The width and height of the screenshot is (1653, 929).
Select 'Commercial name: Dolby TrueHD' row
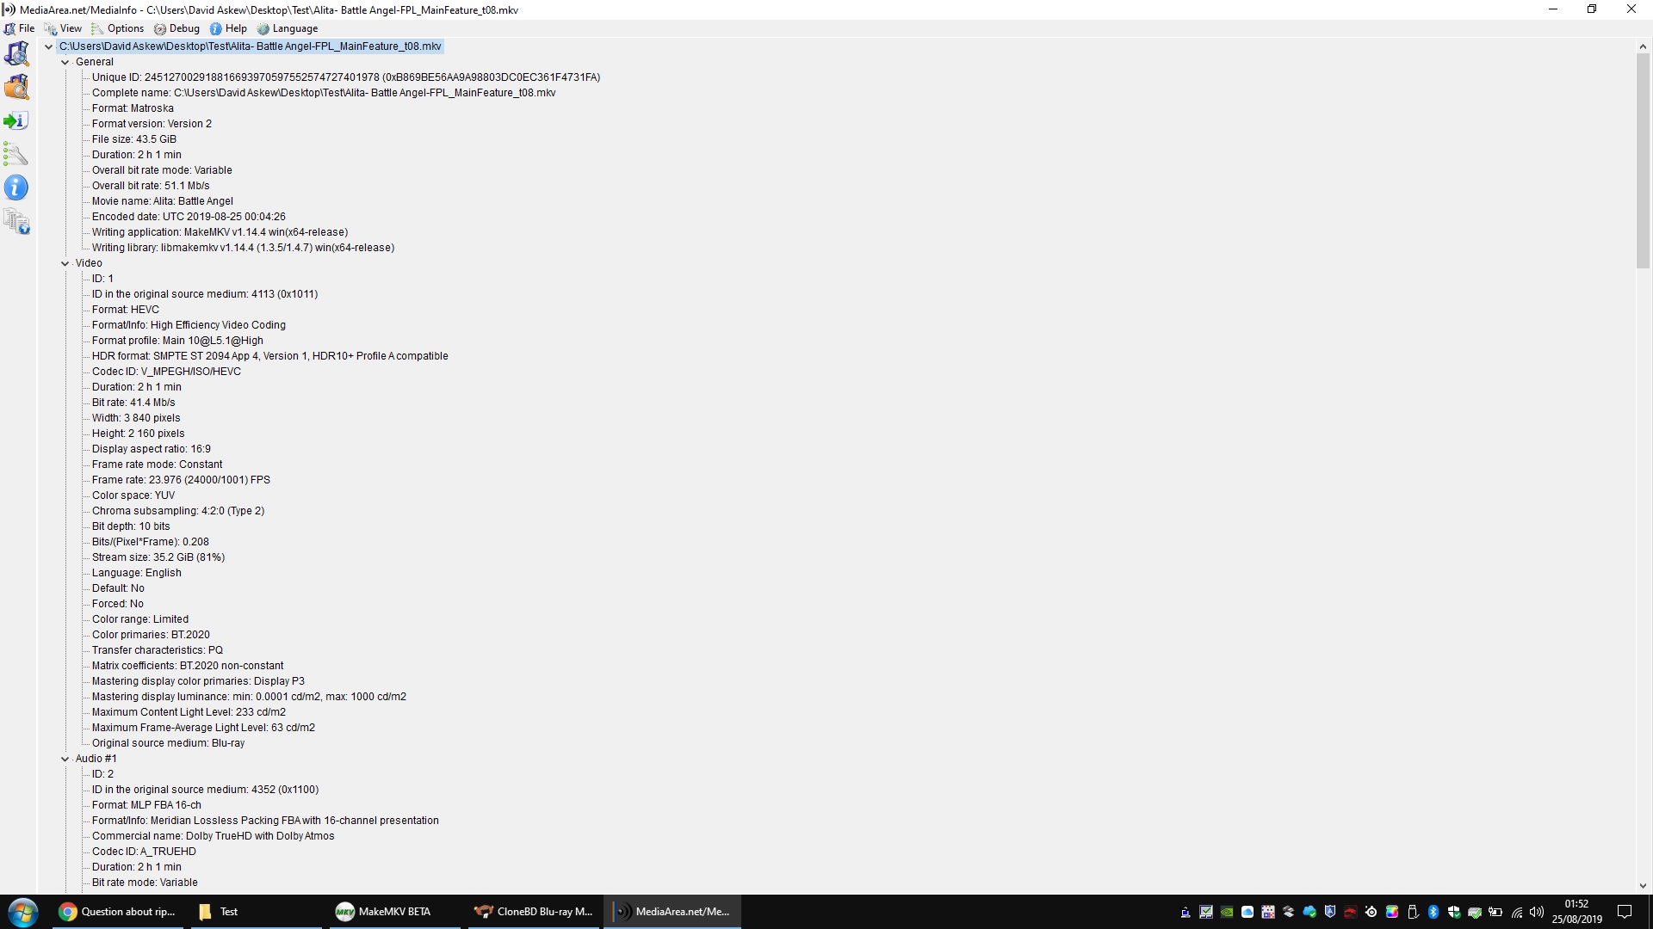click(213, 836)
